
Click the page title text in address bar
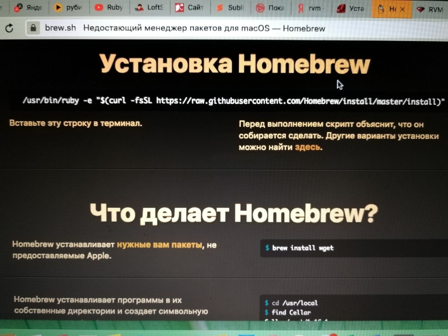204,28
